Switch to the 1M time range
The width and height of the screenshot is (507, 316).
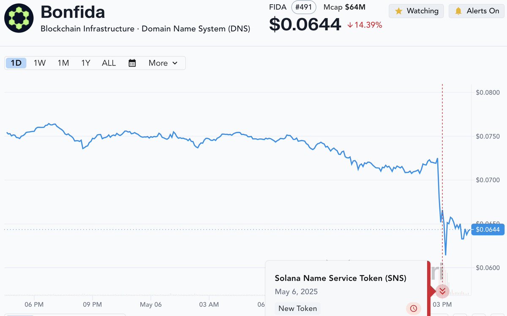click(x=63, y=63)
